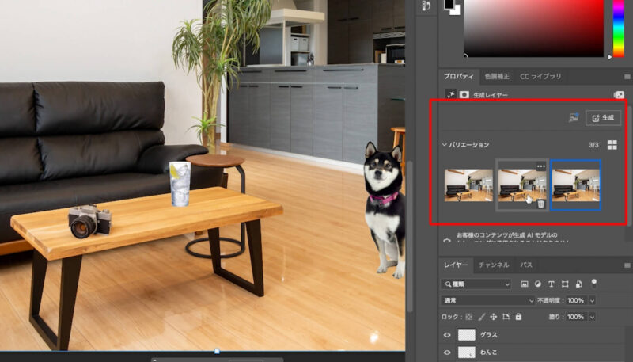Filter layers by shape layer icon
Image resolution: width=633 pixels, height=362 pixels.
click(x=565, y=284)
